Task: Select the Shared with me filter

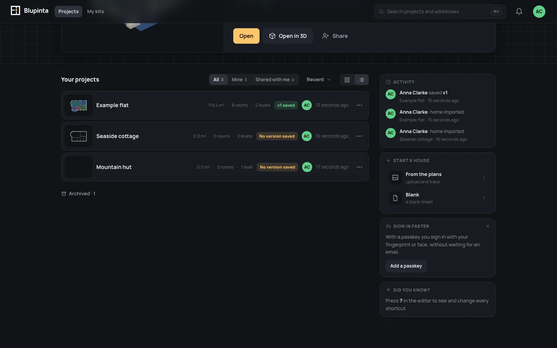Action: click(x=275, y=80)
